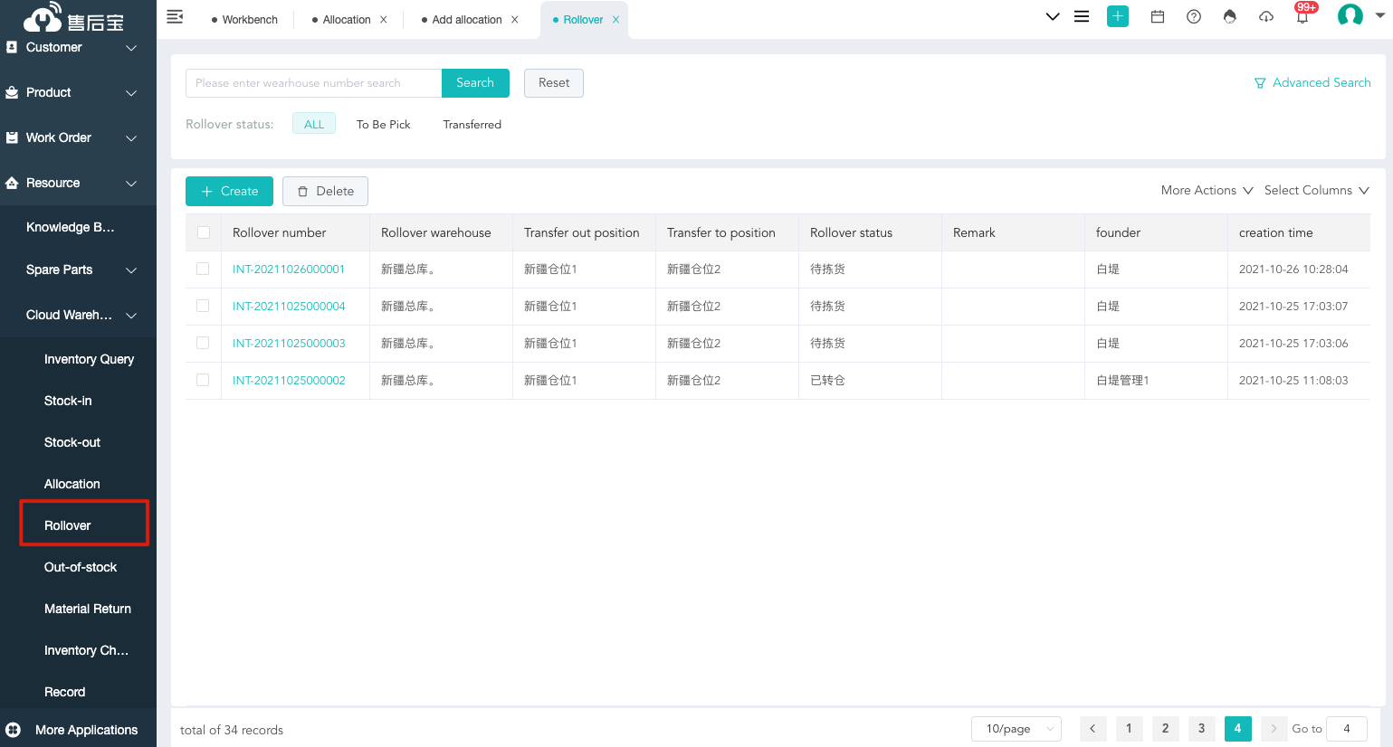Select the ALL rollover status filter
1393x747 pixels.
click(x=314, y=124)
